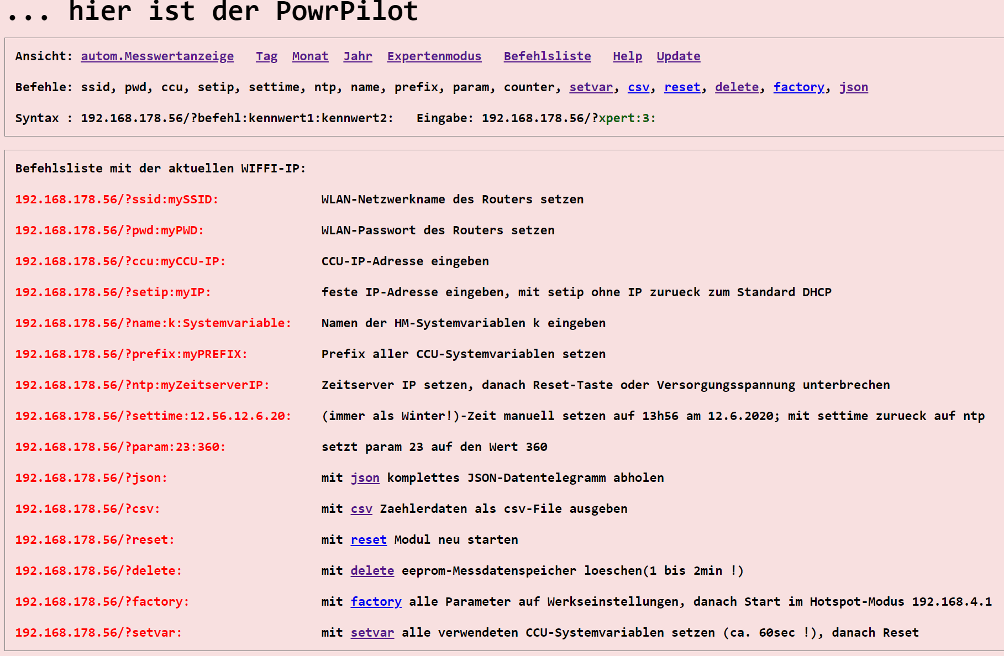This screenshot has height=656, width=1004.
Task: Click the red text '192.168.178.56/?prefix:myPREFIX:'
Action: pos(132,354)
